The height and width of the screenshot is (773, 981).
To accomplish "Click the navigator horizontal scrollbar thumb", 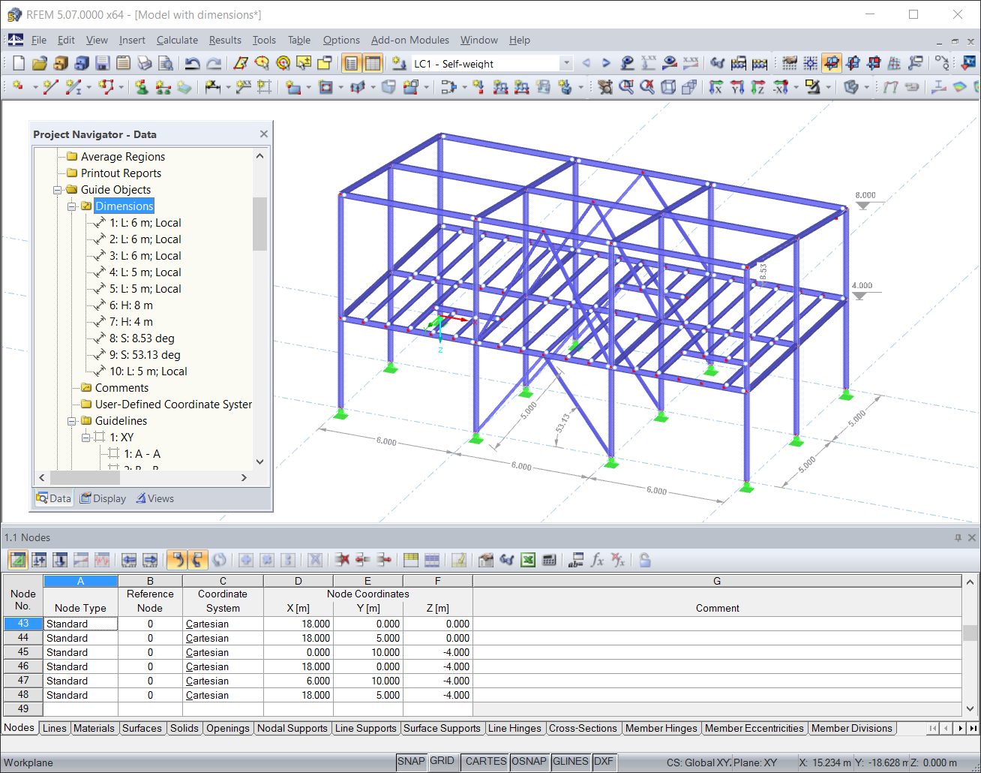I will coord(85,477).
